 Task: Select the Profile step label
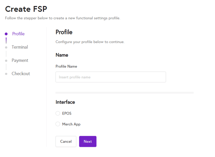pyautogui.click(x=18, y=34)
